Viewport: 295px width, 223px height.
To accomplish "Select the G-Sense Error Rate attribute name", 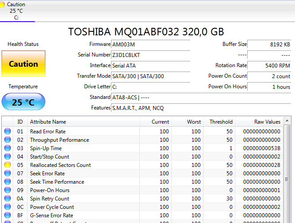I will 52,215.
